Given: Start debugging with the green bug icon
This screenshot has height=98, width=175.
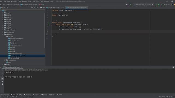Looking at the screenshot, I should (x=159, y=5).
